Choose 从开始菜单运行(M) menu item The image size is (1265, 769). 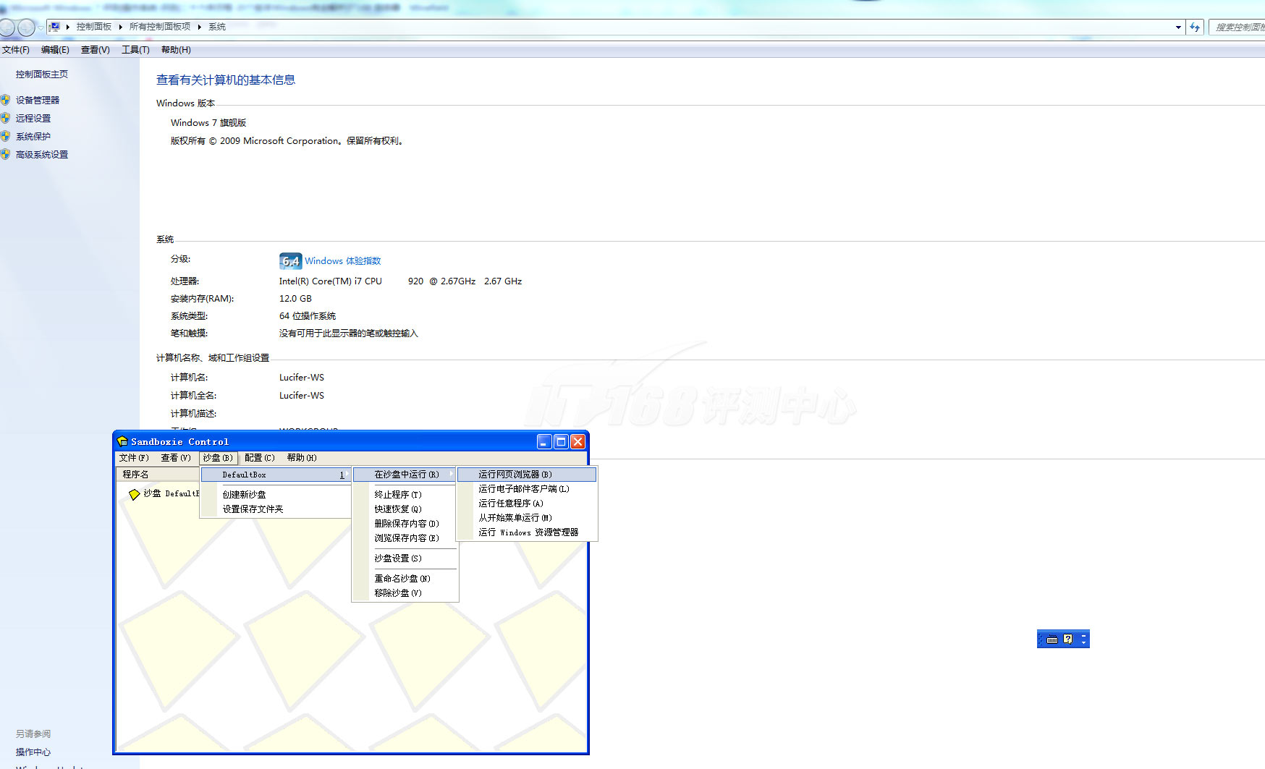(527, 518)
